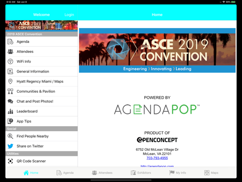
Task: Open Chat and Post Photos! row
Action: click(42, 102)
